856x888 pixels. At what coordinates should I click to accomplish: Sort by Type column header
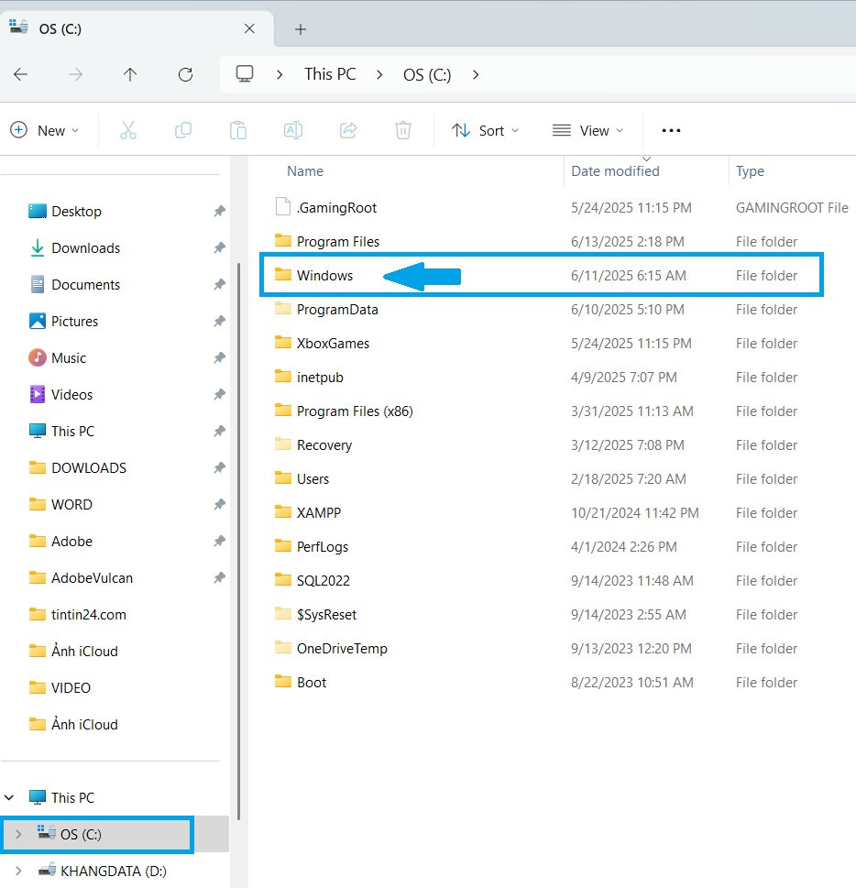(x=750, y=171)
